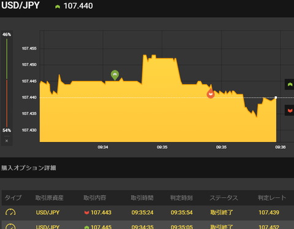Click the 54% label on the sentiment bar
294x229 pixels.
click(7, 130)
